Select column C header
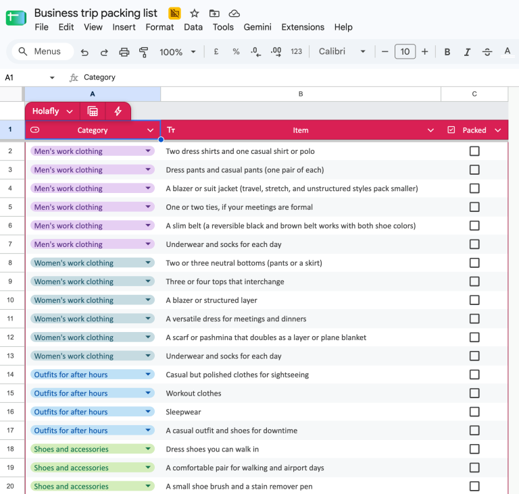 point(474,94)
